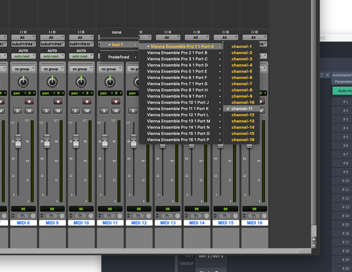The image size is (352, 272).
Task: Open output window for MIDI 13 track
Action: 167,216
